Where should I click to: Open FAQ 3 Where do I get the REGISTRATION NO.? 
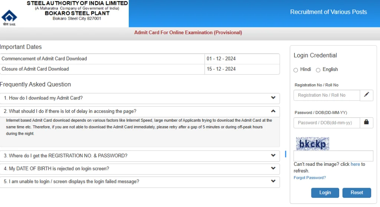pos(140,156)
